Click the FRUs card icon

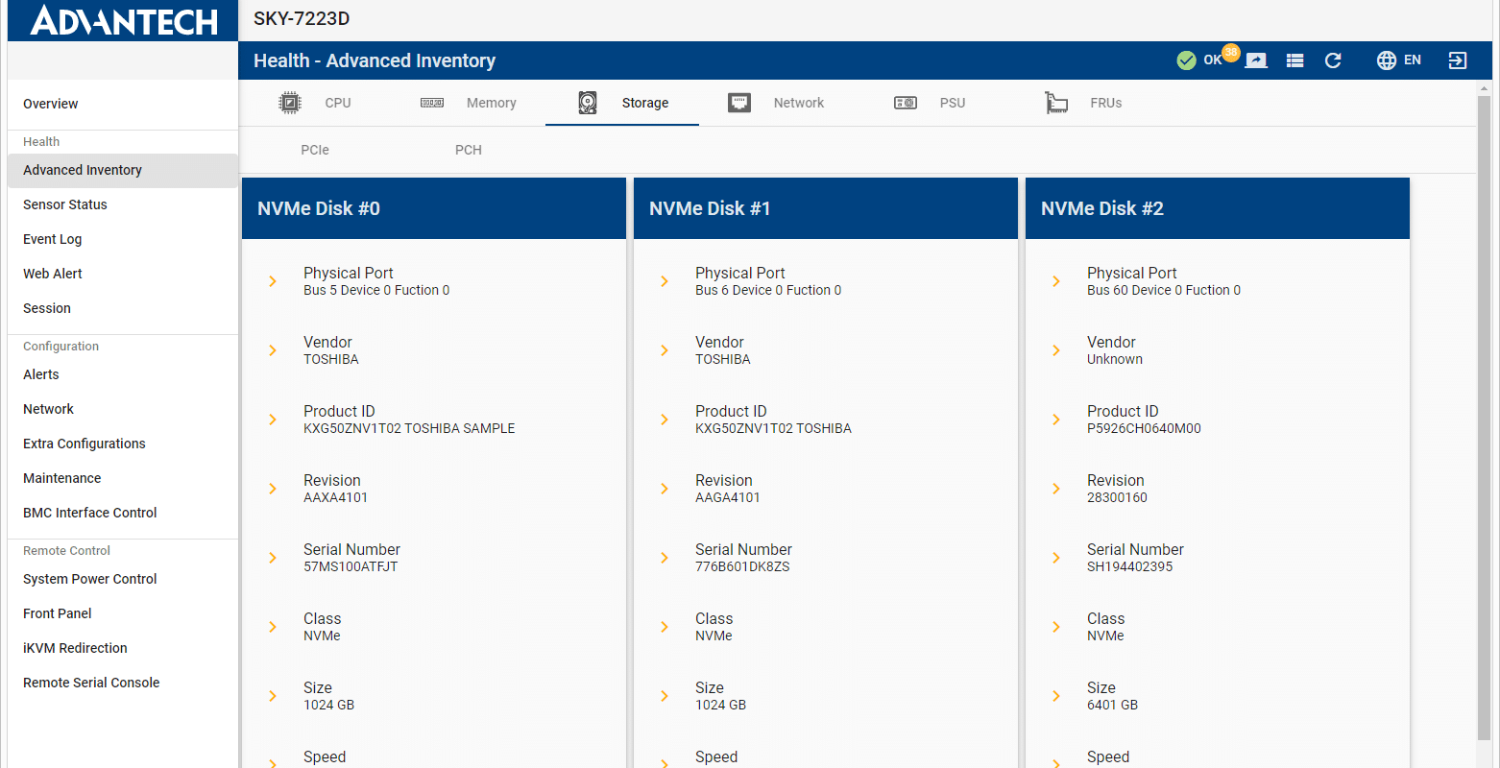click(x=1056, y=103)
